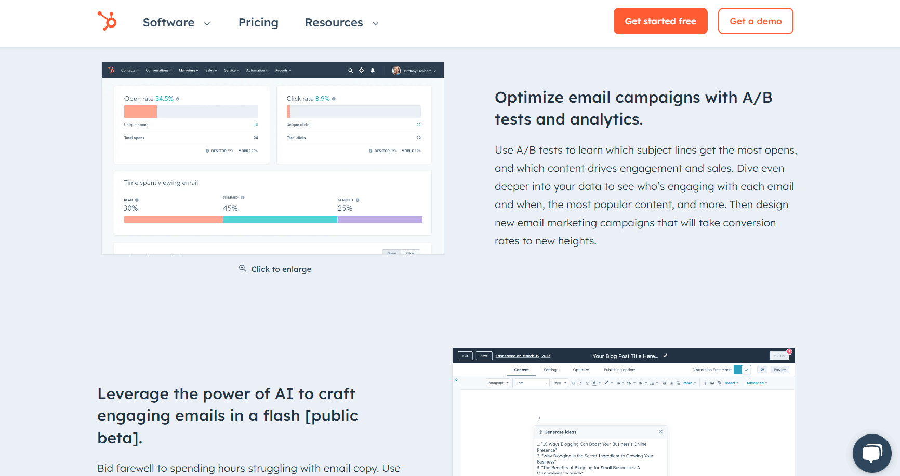Open the Paragraph style dropdown

click(498, 383)
